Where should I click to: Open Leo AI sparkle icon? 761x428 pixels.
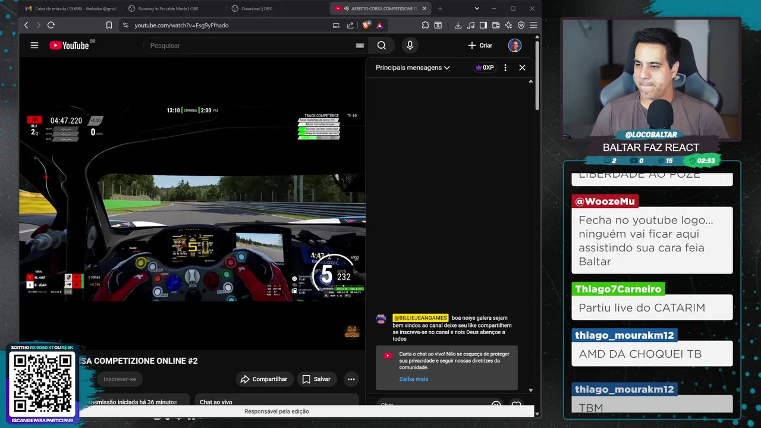508,25
